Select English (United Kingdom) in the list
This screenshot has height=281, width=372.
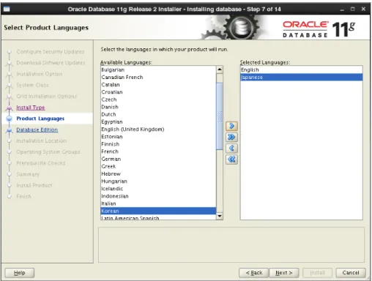[158, 130]
